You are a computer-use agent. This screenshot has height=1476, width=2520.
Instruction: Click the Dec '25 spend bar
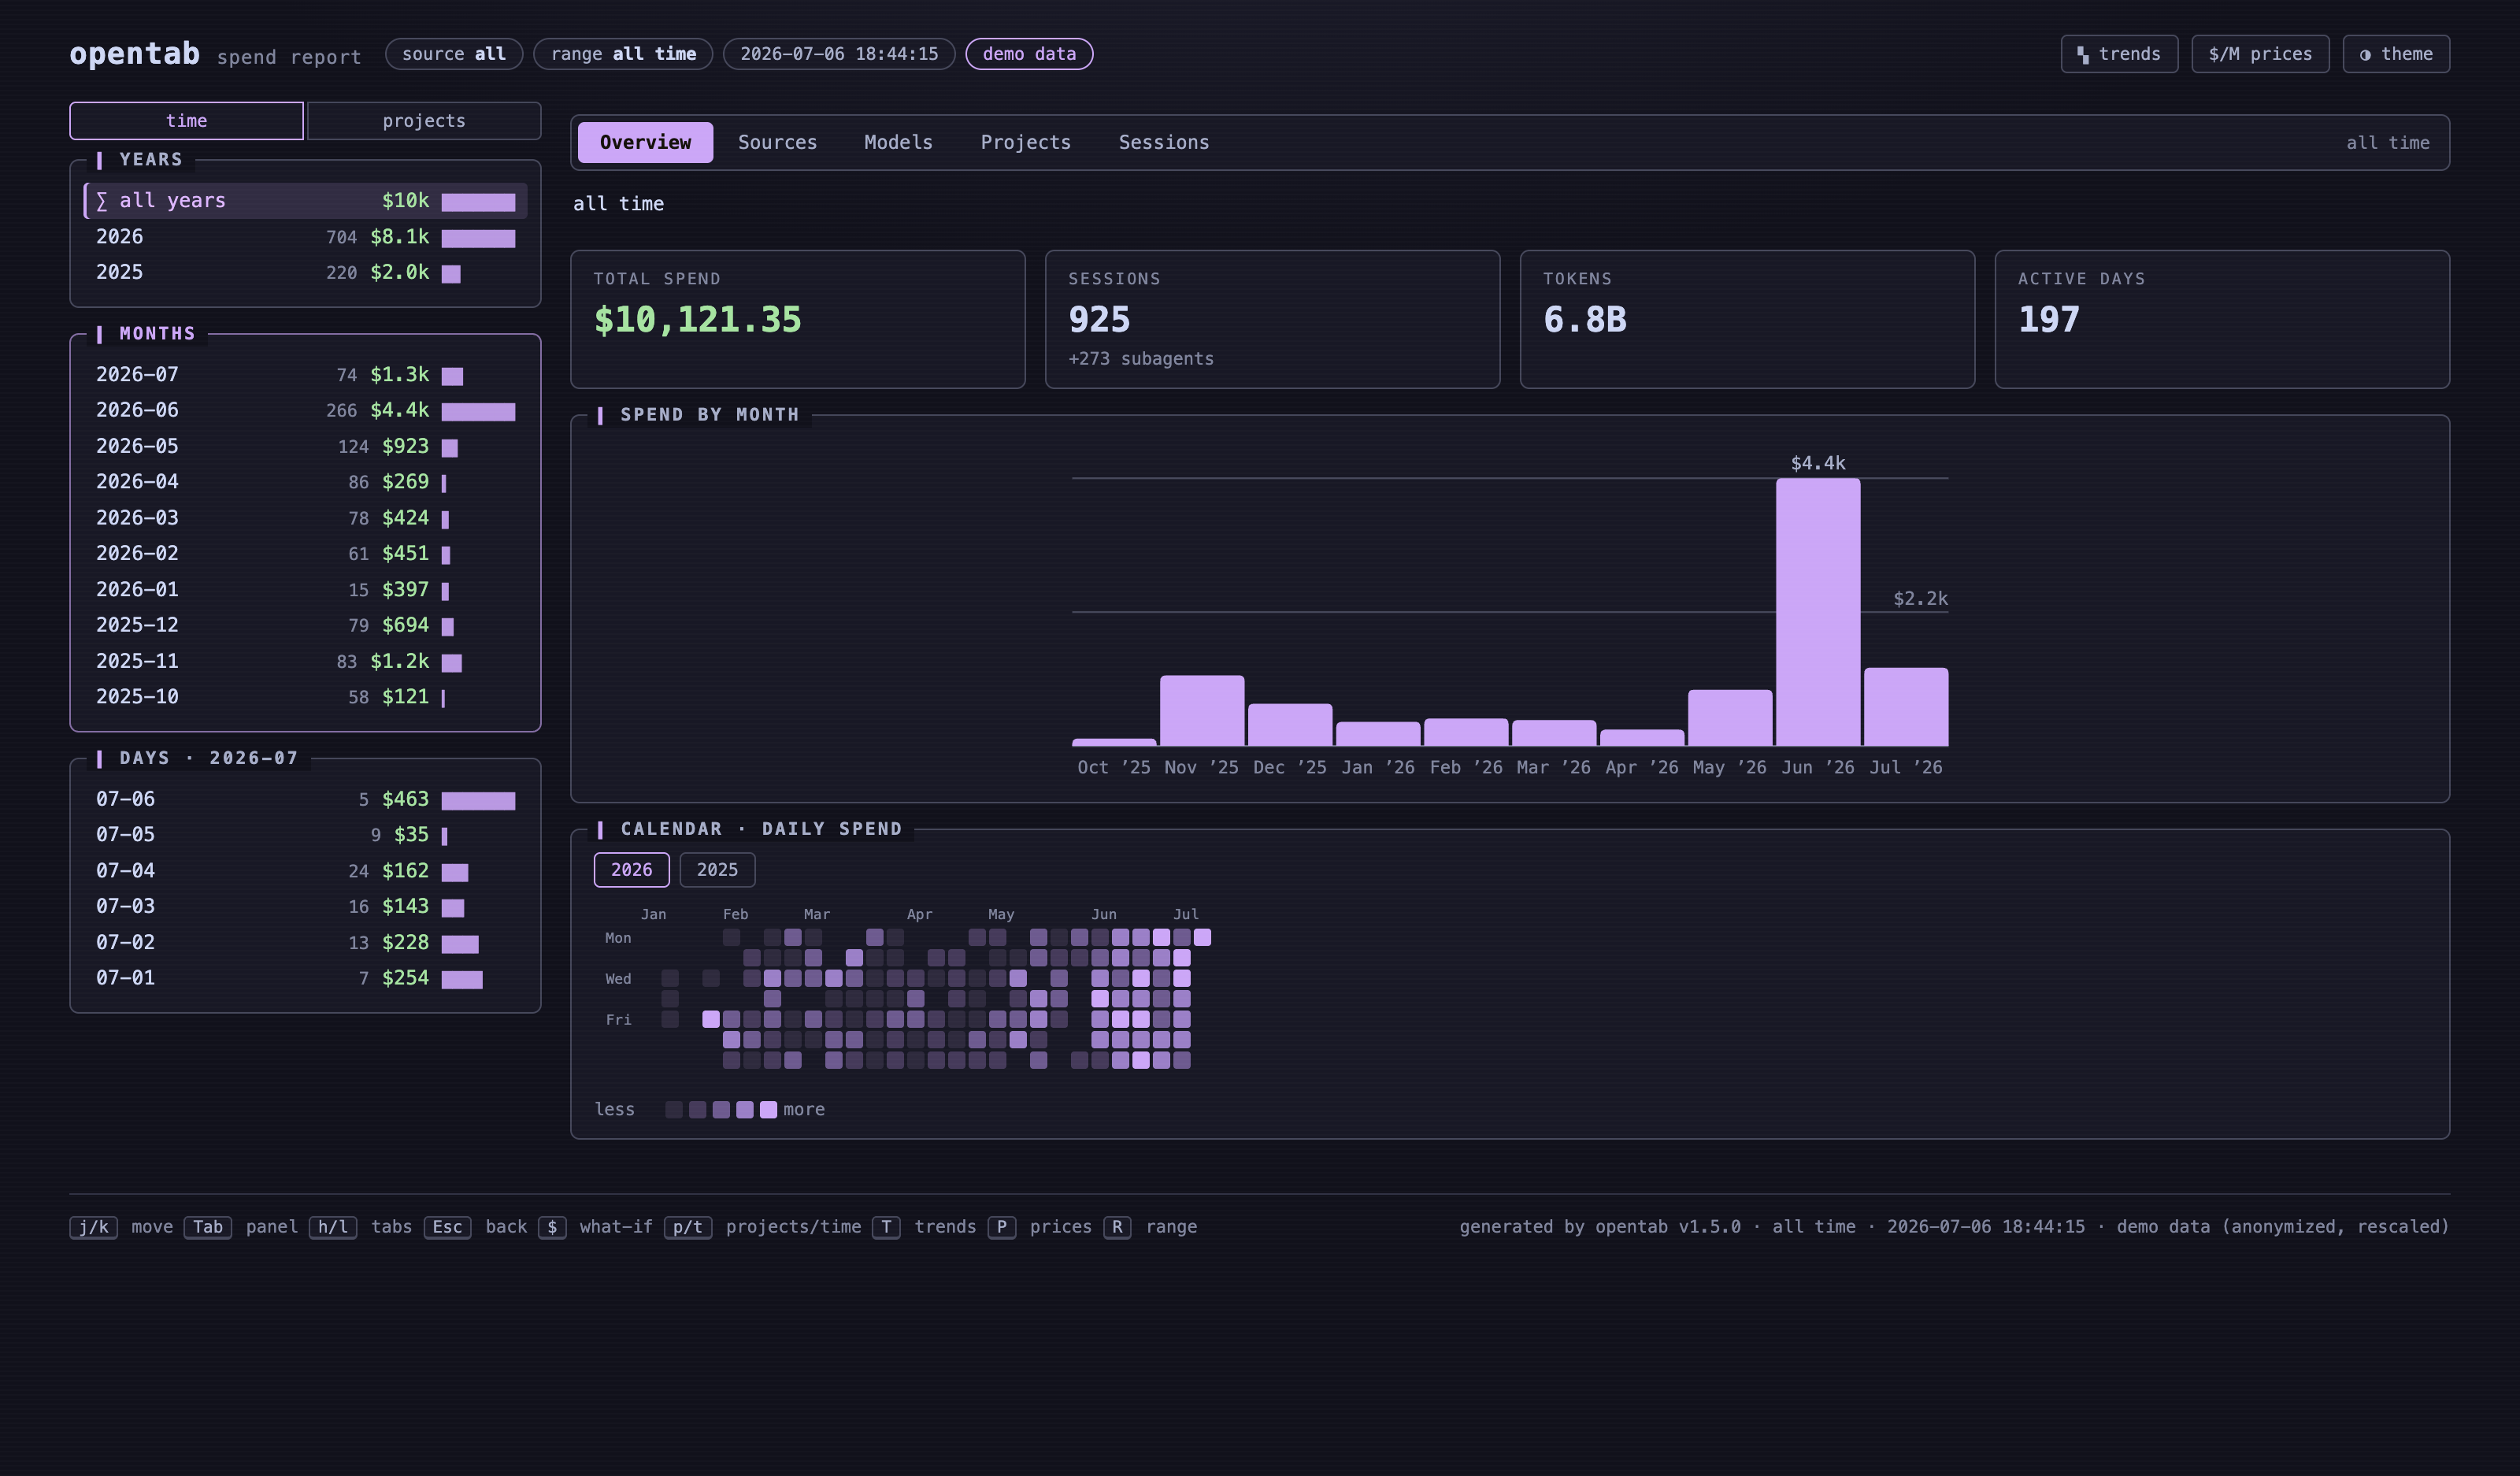click(1290, 725)
